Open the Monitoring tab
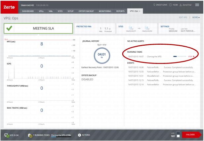 105,11
